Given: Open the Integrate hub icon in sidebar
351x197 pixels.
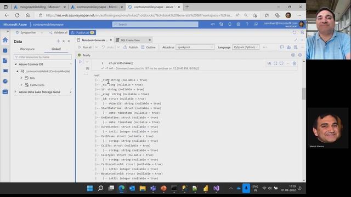Looking at the screenshot, I should [x=5, y=71].
